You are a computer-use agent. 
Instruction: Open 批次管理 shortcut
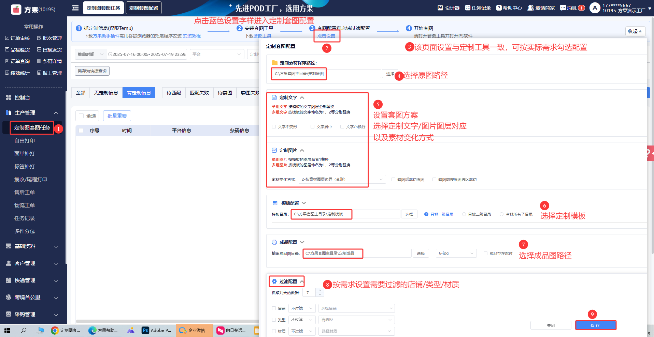[x=49, y=38]
